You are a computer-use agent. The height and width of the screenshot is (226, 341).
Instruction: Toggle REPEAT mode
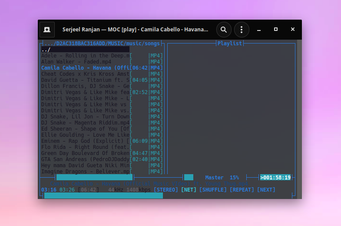pyautogui.click(x=242, y=190)
